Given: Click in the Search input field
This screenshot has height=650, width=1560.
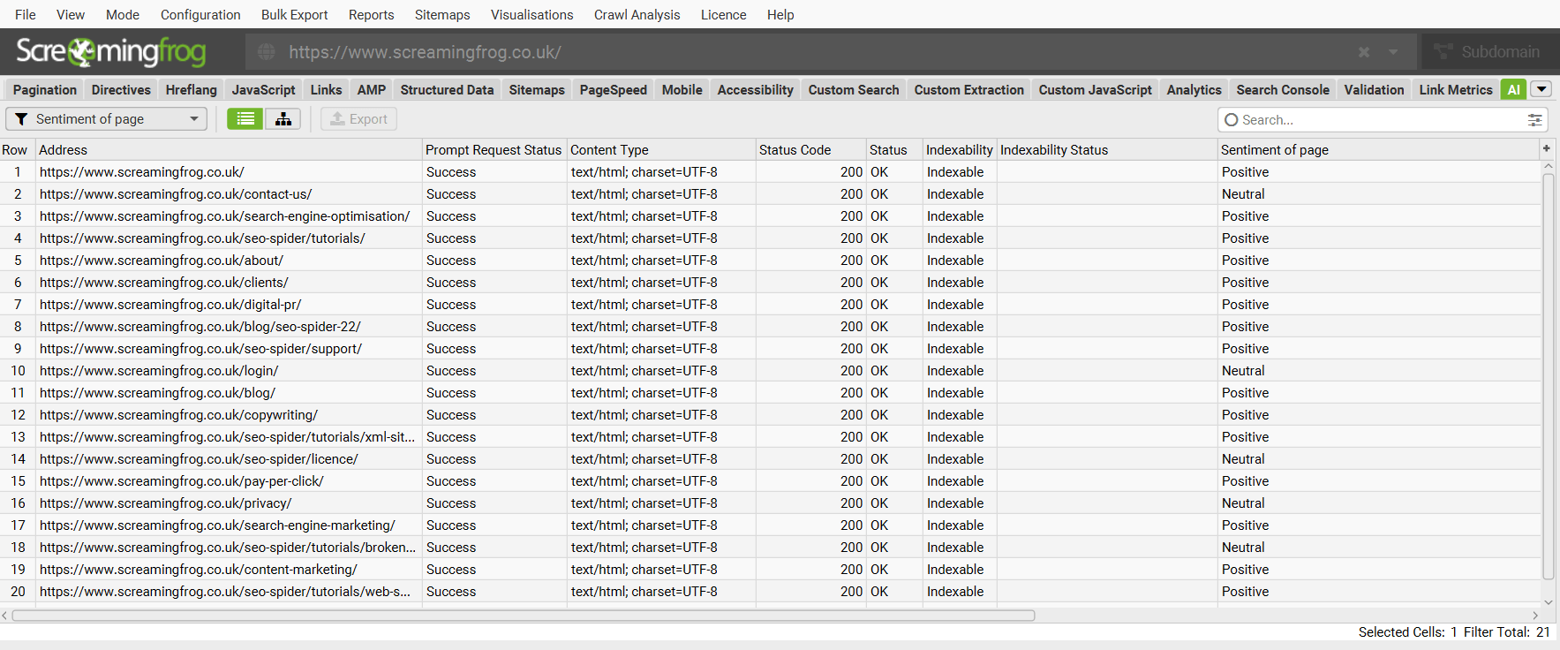Looking at the screenshot, I should click(x=1382, y=119).
